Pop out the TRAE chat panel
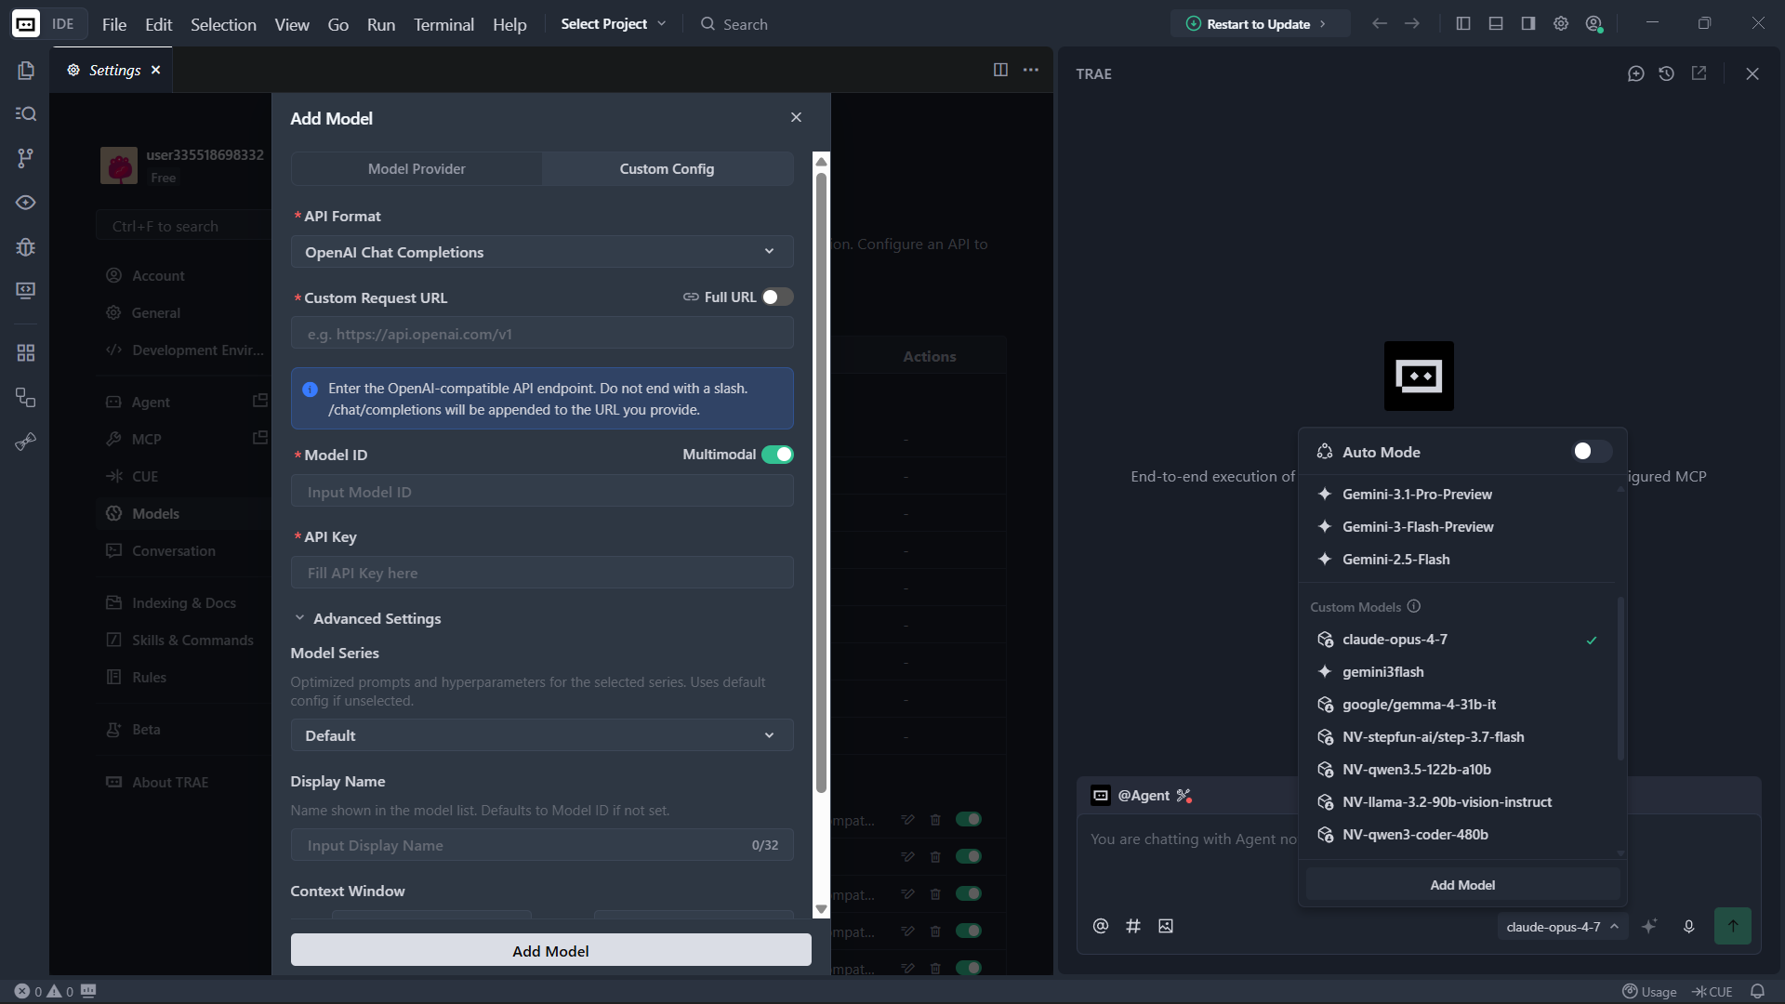This screenshot has width=1785, height=1004. click(1699, 73)
